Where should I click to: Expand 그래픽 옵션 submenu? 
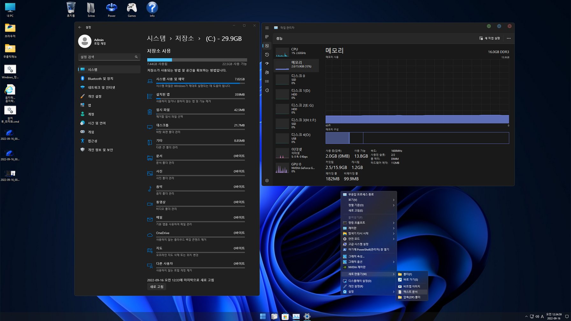(369, 262)
